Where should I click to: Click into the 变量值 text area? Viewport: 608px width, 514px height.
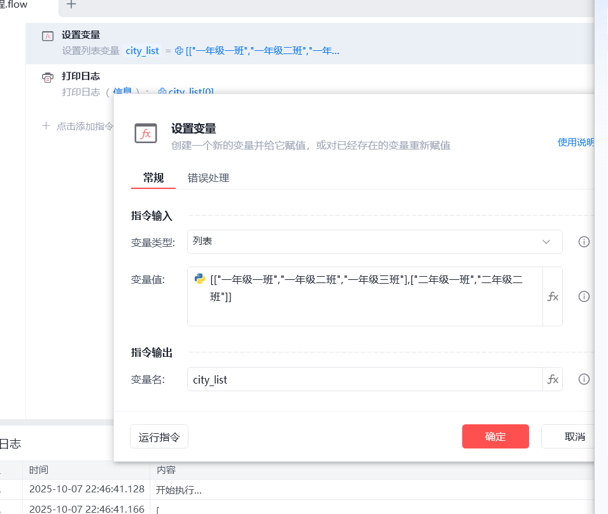point(365,296)
